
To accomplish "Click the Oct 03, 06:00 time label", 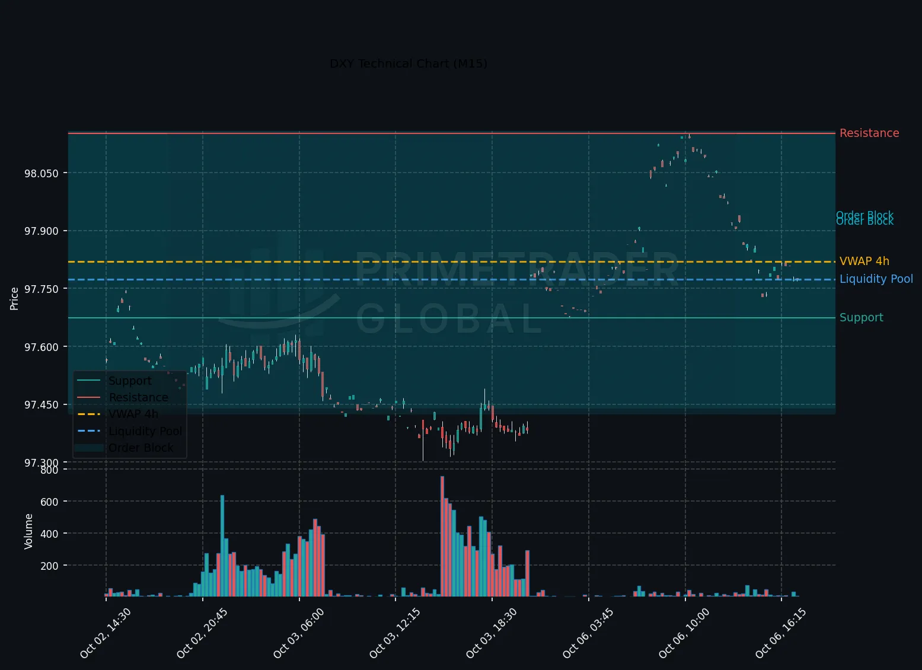I will click(x=298, y=633).
